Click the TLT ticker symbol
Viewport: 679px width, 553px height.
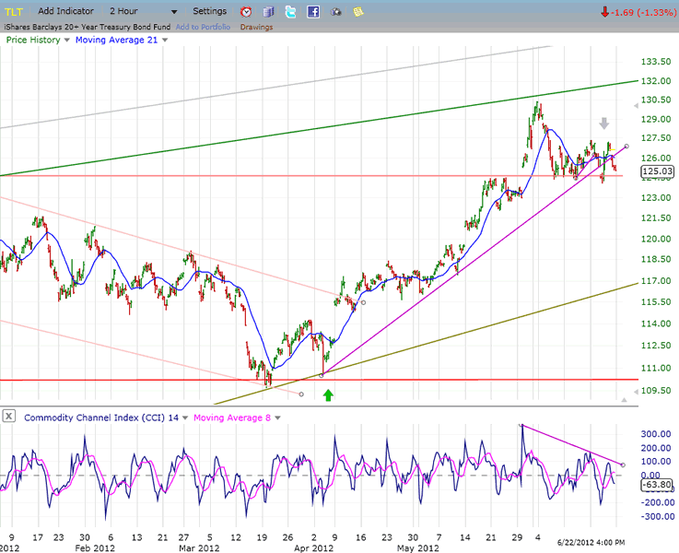(15, 11)
